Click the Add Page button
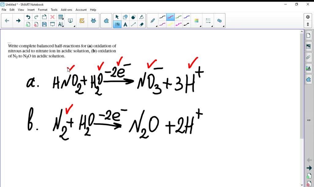 click(x=28, y=24)
